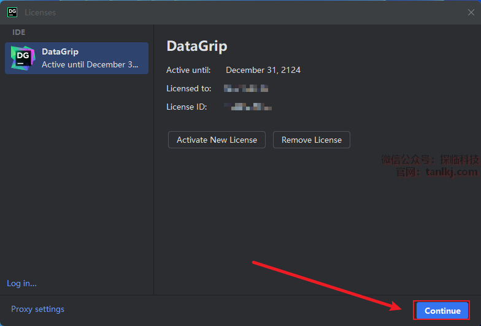Click the 'Licensed to:' label
The image size is (481, 326).
pyautogui.click(x=189, y=88)
